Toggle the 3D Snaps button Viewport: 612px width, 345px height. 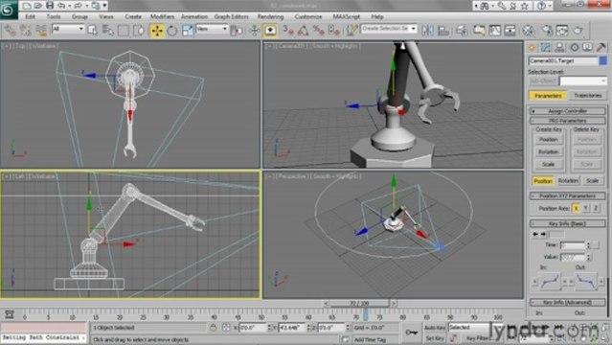[287, 30]
